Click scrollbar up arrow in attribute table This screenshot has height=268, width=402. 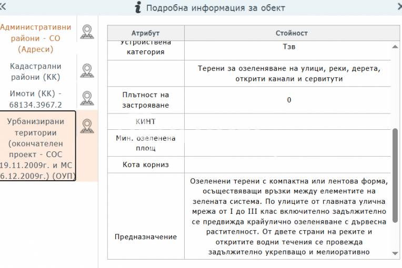(395, 47)
